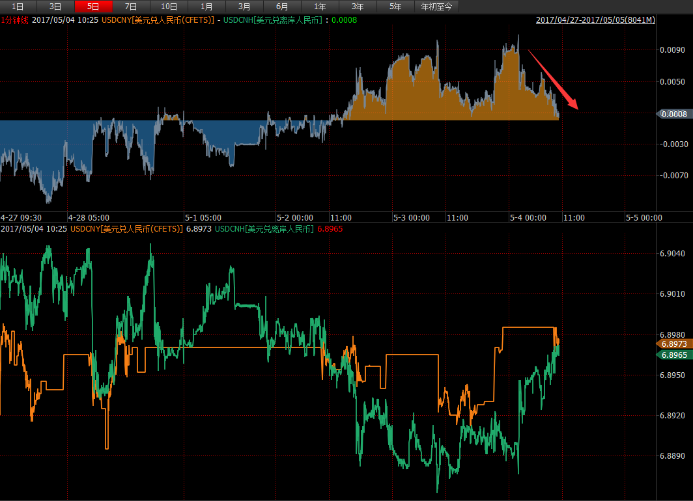
Task: Switch to the 1年 tab
Action: pyautogui.click(x=320, y=7)
